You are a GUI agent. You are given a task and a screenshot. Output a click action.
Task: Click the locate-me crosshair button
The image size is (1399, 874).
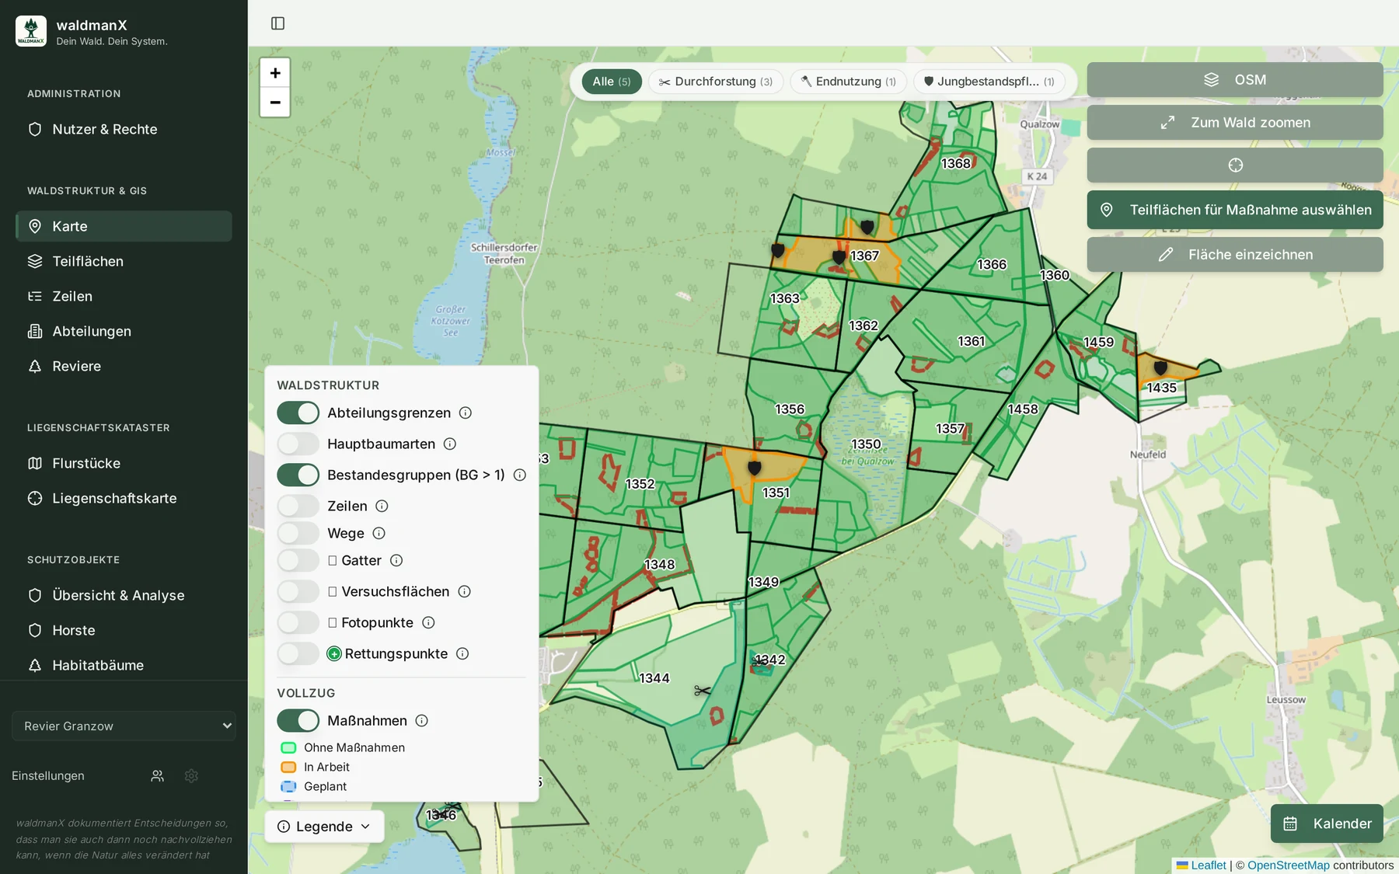(1235, 165)
